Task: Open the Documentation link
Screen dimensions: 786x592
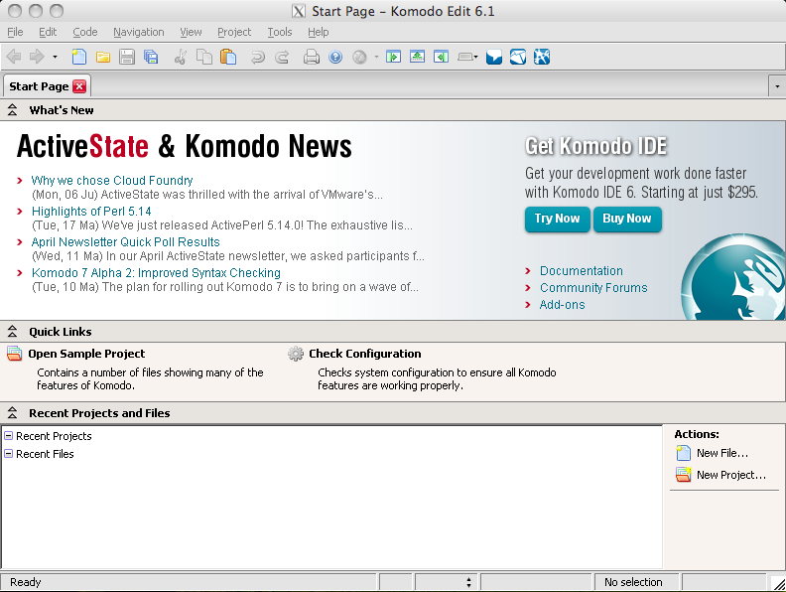Action: 581,271
